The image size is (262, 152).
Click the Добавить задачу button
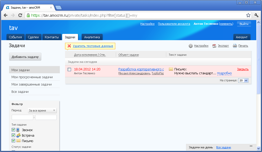25,57
